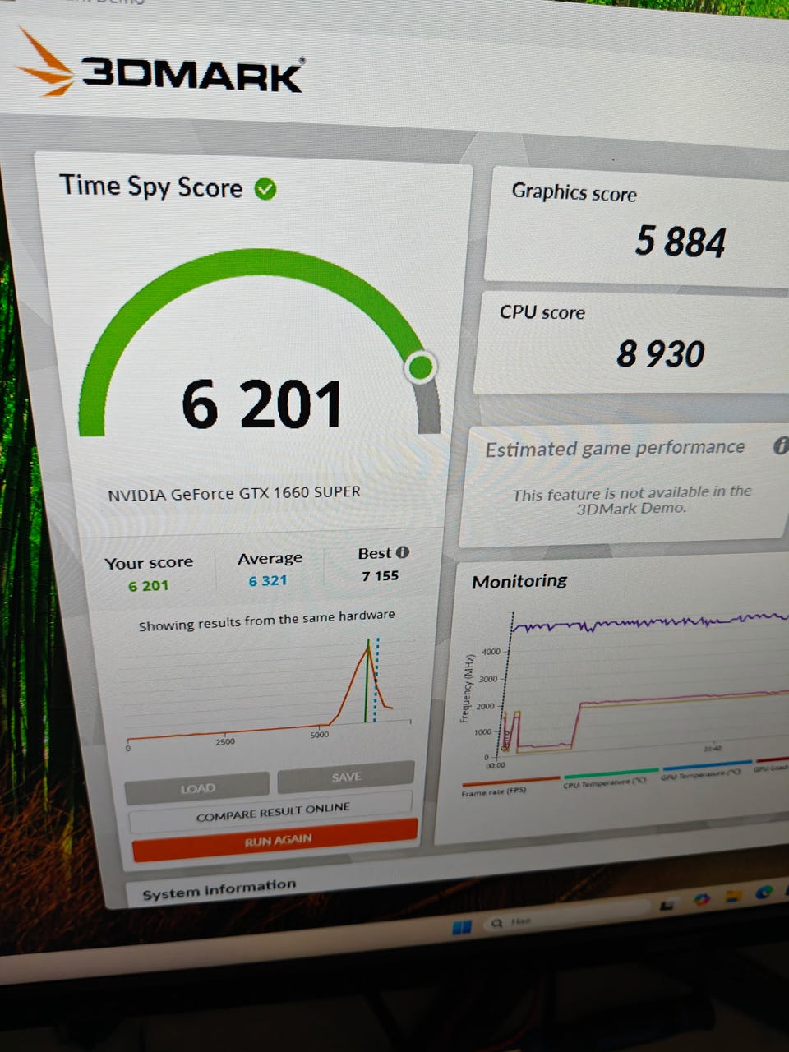The width and height of the screenshot is (789, 1052).
Task: Click the LOAD button
Action: (x=197, y=788)
